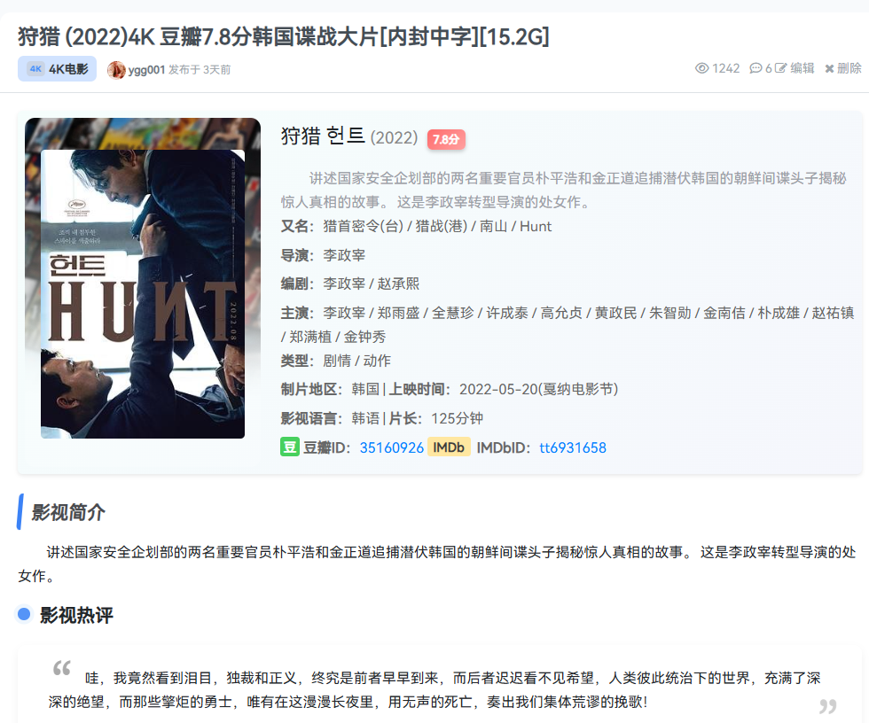Click the closing quotation mark icon
Screen dimensions: 869x723
828,706
